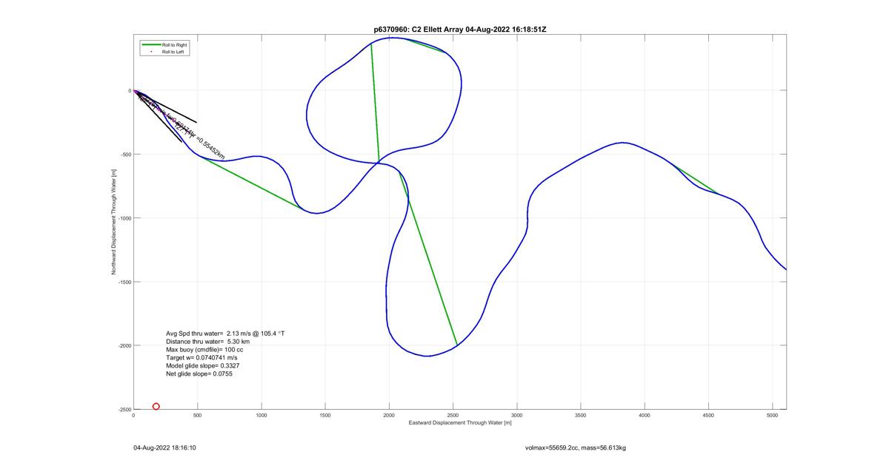This screenshot has height=460, width=889.
Task: Select the 'Avg Spd thru water= 2.13 m/s' annotation
Action: 225,334
